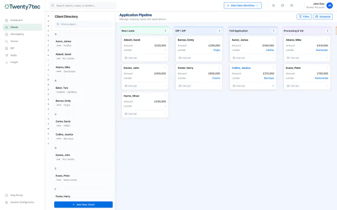Click the Source magnifier icon in sidebar
337x210 pixels.
tap(6, 41)
